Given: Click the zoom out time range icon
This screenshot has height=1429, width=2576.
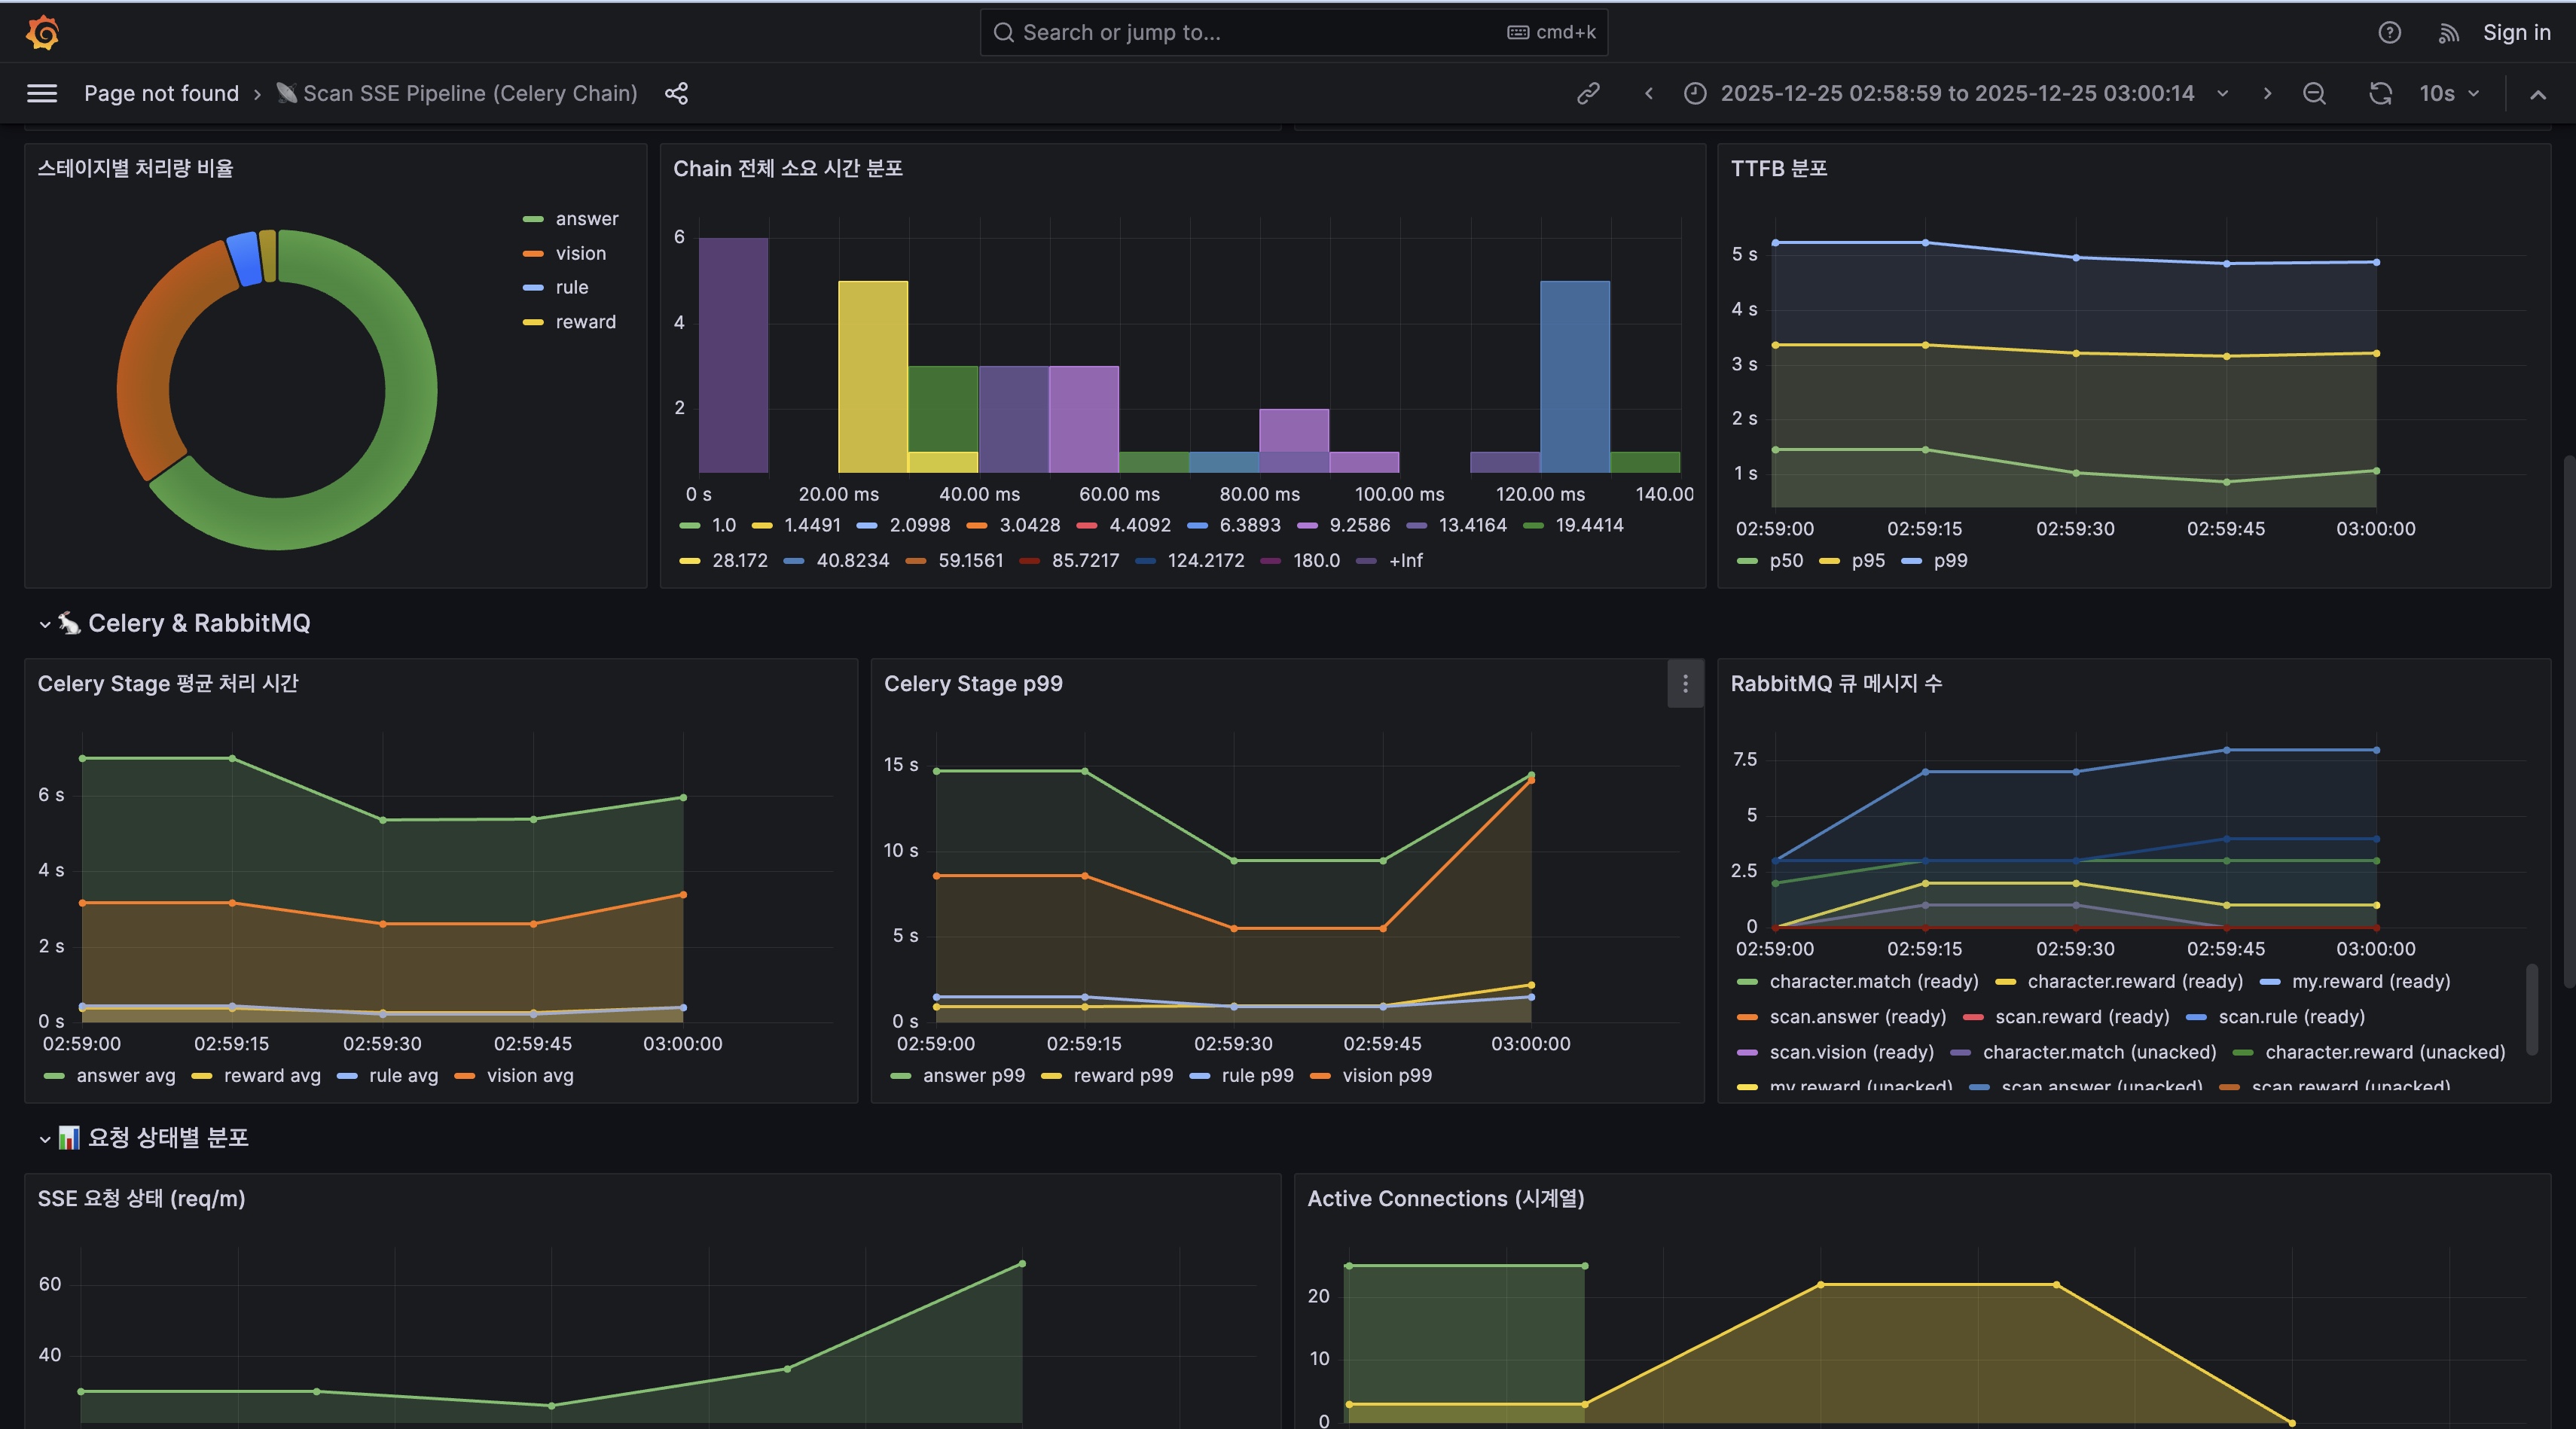Looking at the screenshot, I should (x=2314, y=94).
